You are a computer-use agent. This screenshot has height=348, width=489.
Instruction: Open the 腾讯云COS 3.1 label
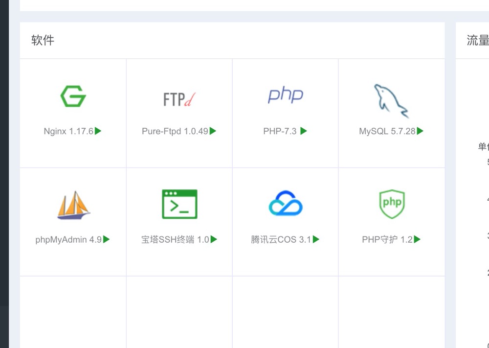click(x=281, y=240)
